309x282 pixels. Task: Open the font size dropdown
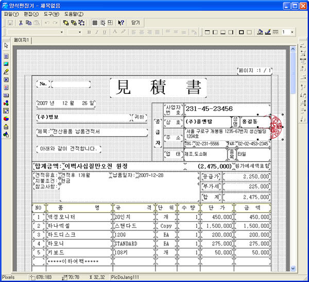(80, 32)
